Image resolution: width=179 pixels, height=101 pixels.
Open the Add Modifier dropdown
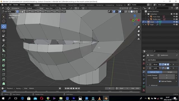[x=162, y=60]
